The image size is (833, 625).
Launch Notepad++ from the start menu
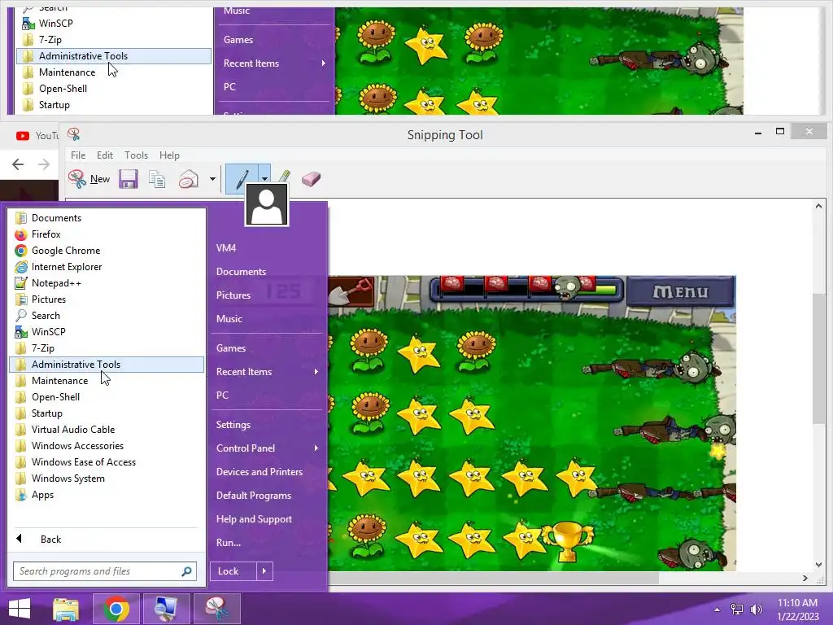[107, 283]
